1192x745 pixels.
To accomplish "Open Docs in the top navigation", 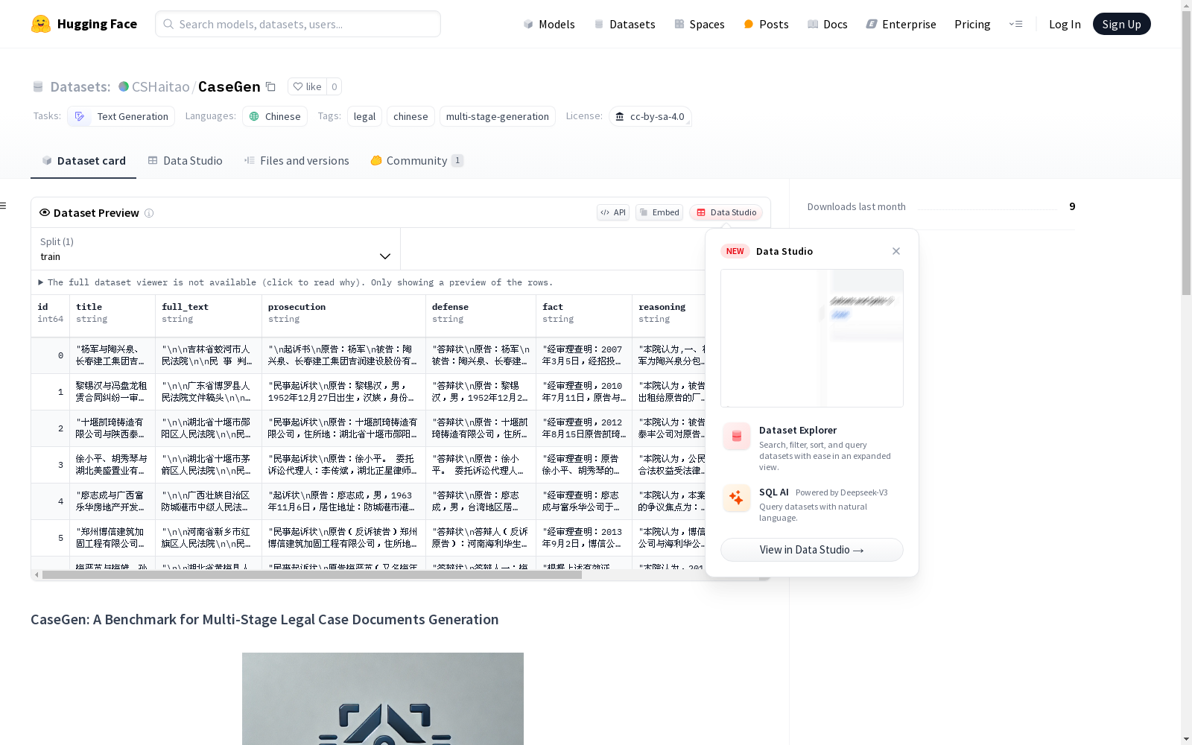I will (x=828, y=24).
